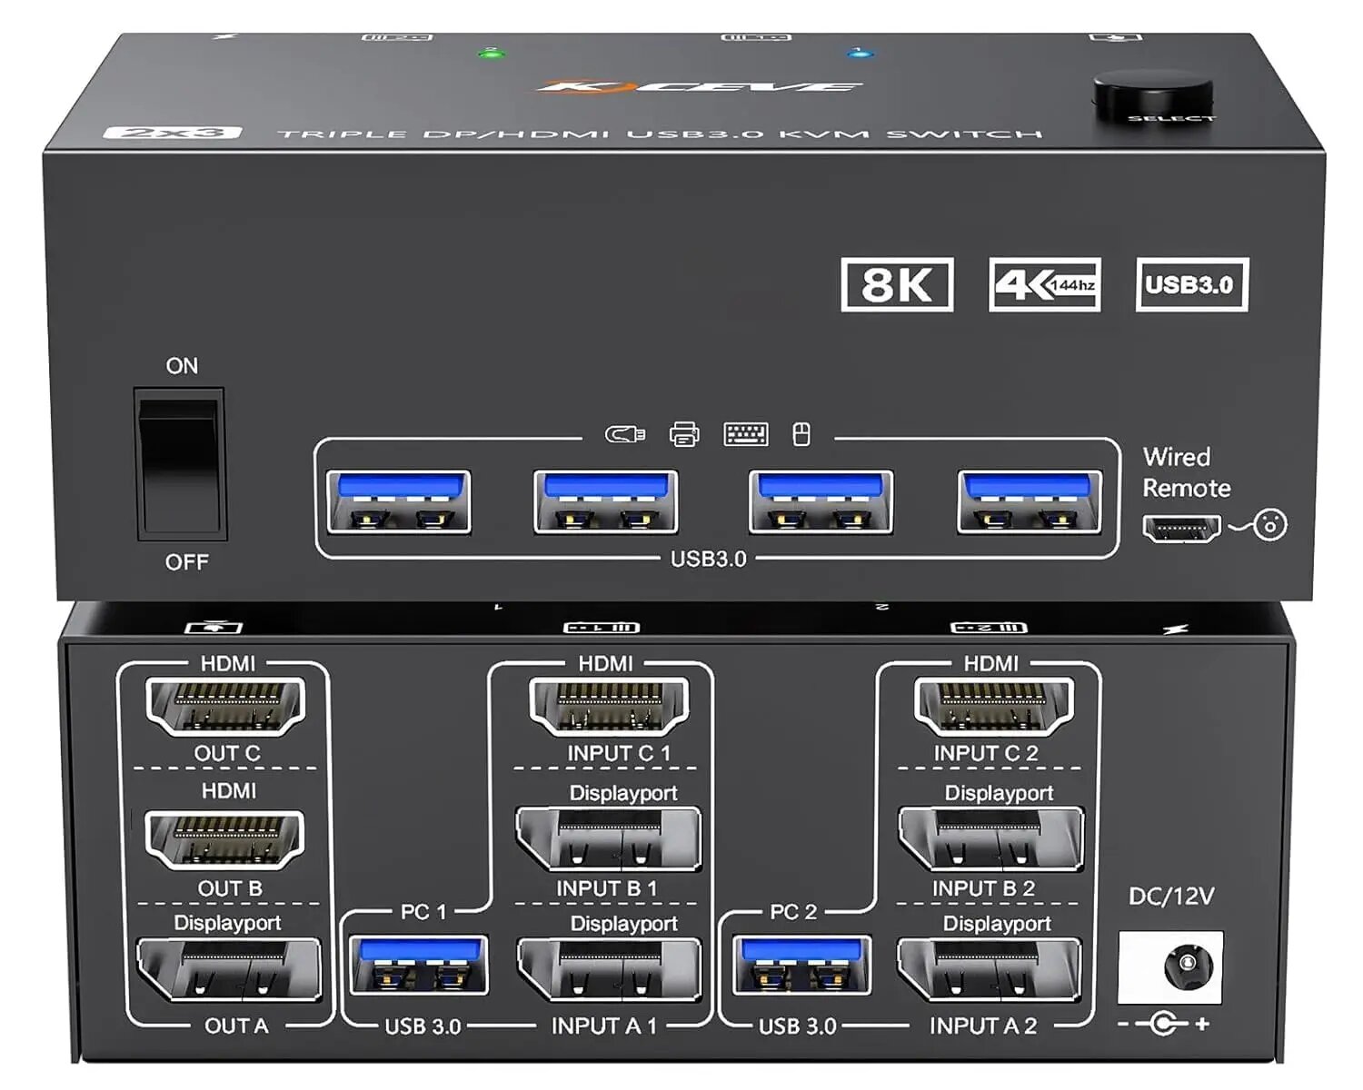Click the mouse icon near the USB hub
Image resolution: width=1363 pixels, height=1090 pixels.
[801, 433]
